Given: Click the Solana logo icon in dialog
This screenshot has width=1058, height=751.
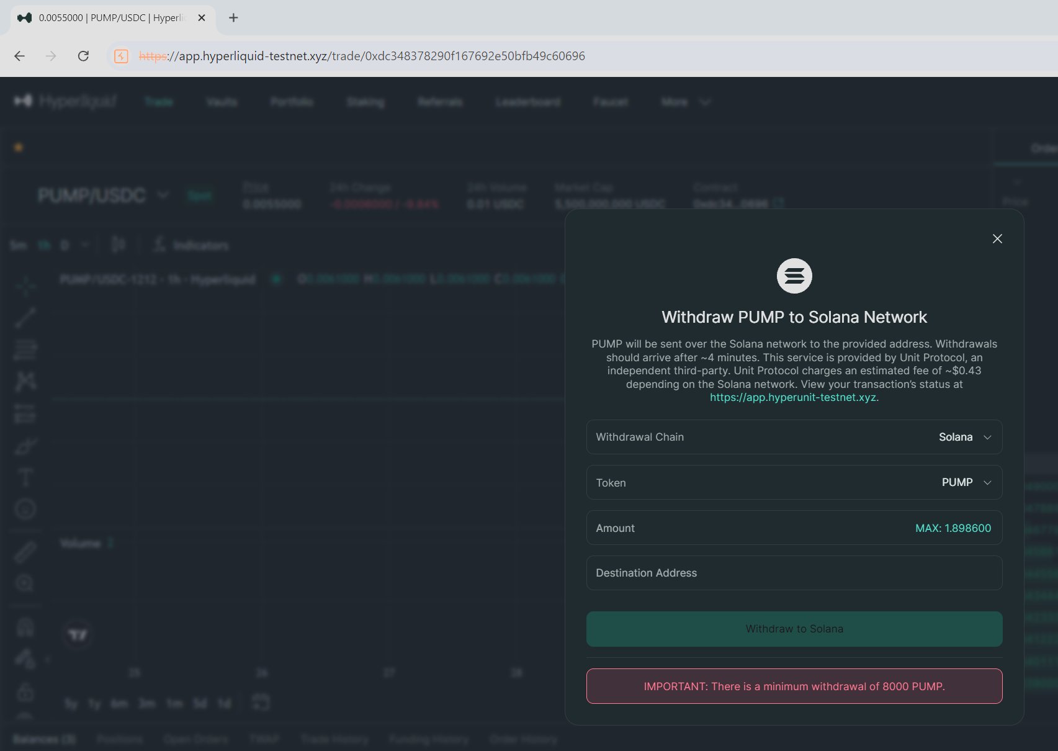Looking at the screenshot, I should [x=794, y=276].
